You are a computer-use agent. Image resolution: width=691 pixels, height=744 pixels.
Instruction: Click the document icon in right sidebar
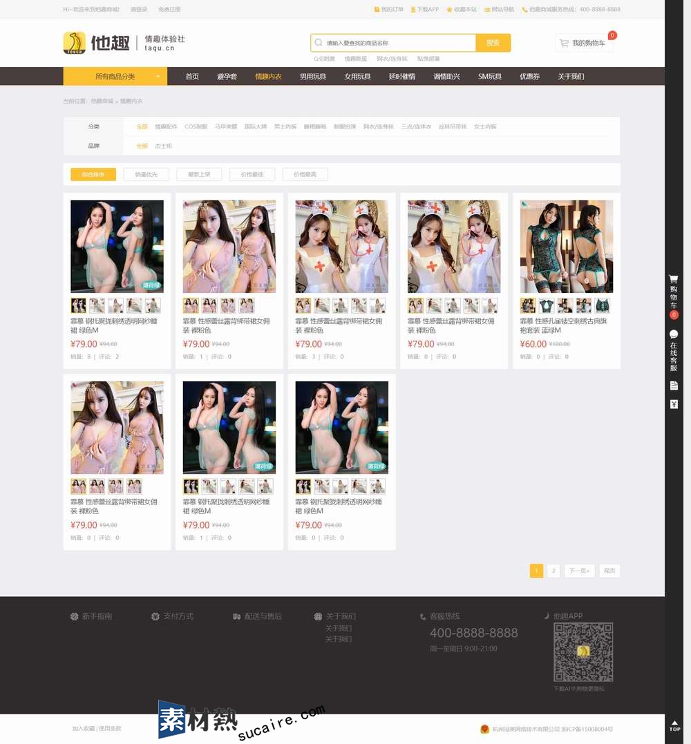click(x=674, y=385)
